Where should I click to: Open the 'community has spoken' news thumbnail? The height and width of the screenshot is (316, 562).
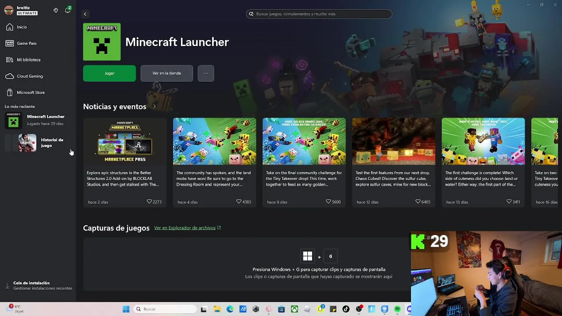(214, 141)
